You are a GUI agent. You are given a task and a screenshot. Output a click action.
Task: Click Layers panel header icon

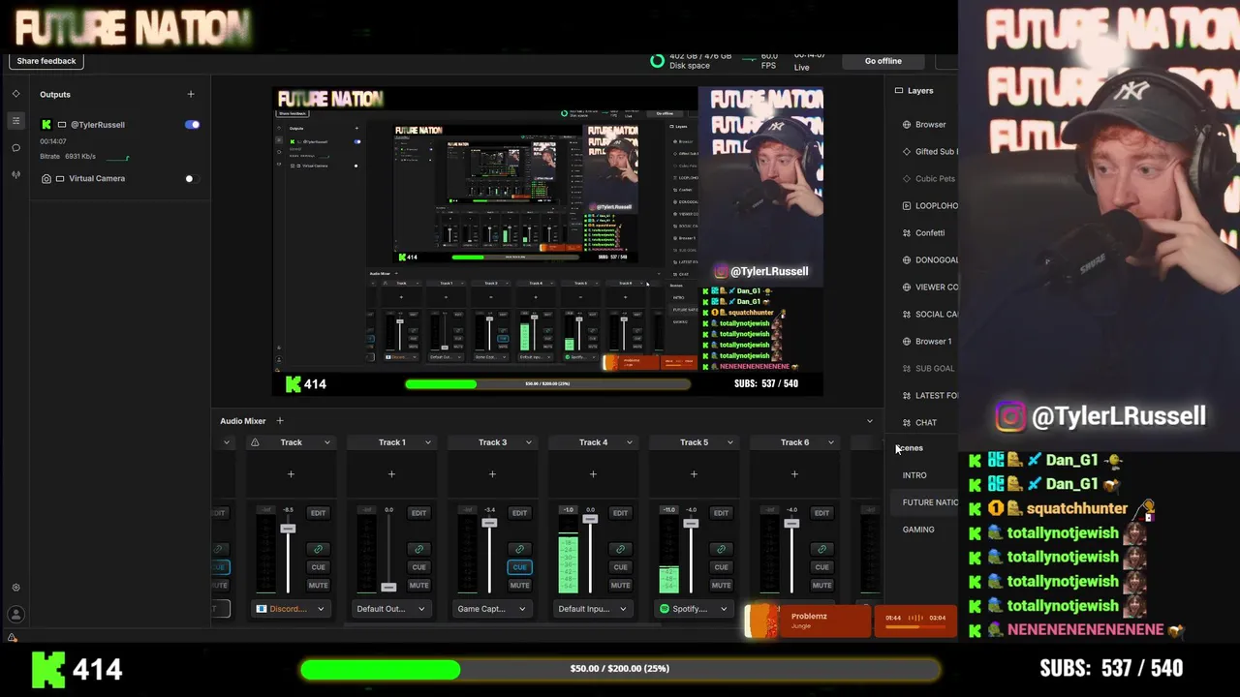pyautogui.click(x=899, y=91)
